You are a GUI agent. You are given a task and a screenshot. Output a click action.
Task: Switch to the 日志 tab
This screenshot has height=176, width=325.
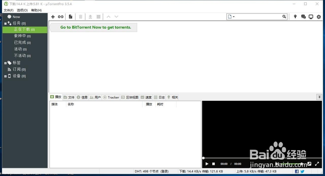[x=159, y=97]
